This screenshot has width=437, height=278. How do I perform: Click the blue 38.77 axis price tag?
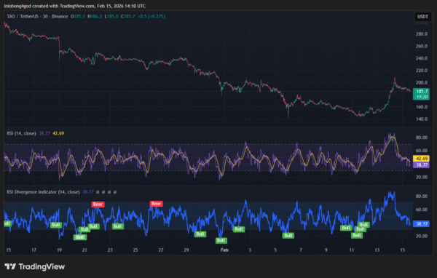(422, 223)
